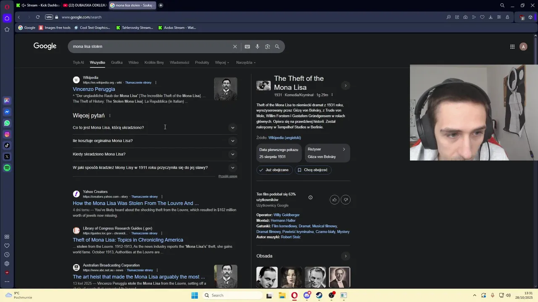Expand the Obsada cast section arrow
Viewport: 538px width, 302px height.
[345, 256]
